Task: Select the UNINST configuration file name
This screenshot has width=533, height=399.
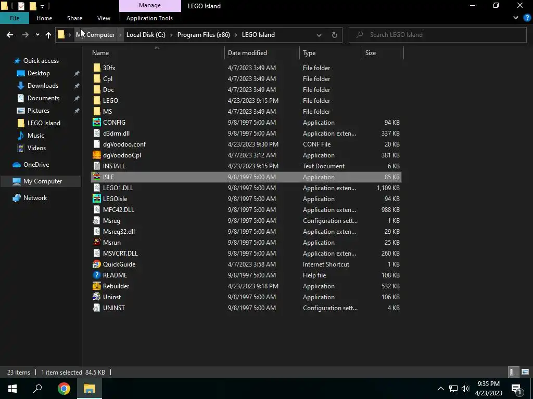Action: [113, 308]
